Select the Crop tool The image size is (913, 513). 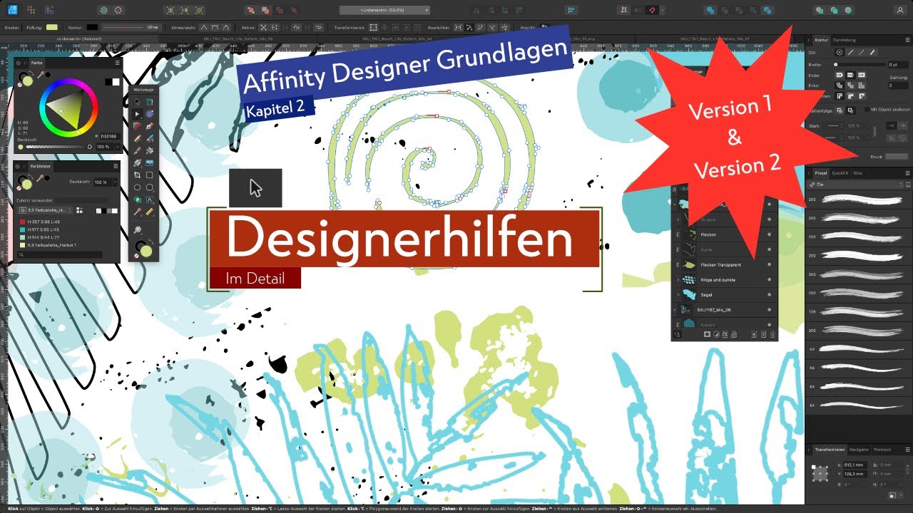(x=137, y=175)
